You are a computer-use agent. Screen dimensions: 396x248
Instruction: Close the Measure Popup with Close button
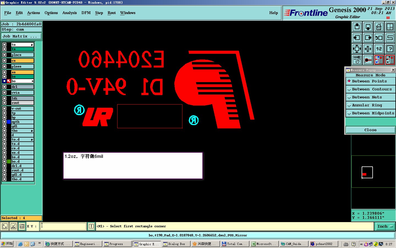pyautogui.click(x=370, y=130)
